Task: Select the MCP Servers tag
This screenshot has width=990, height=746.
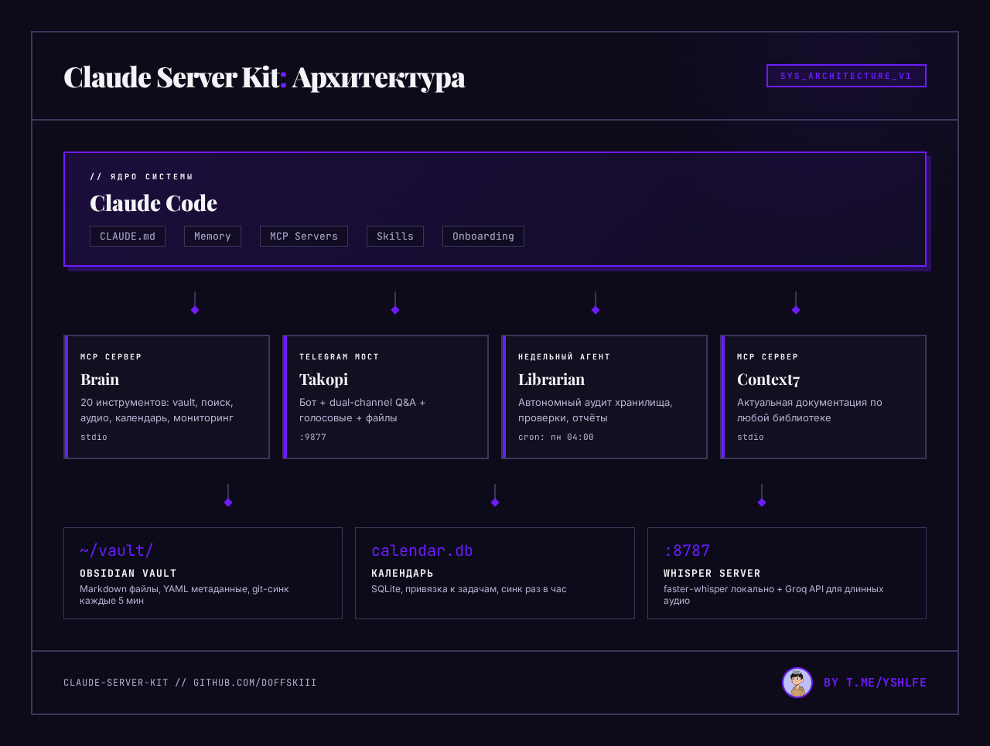Action: click(x=304, y=236)
